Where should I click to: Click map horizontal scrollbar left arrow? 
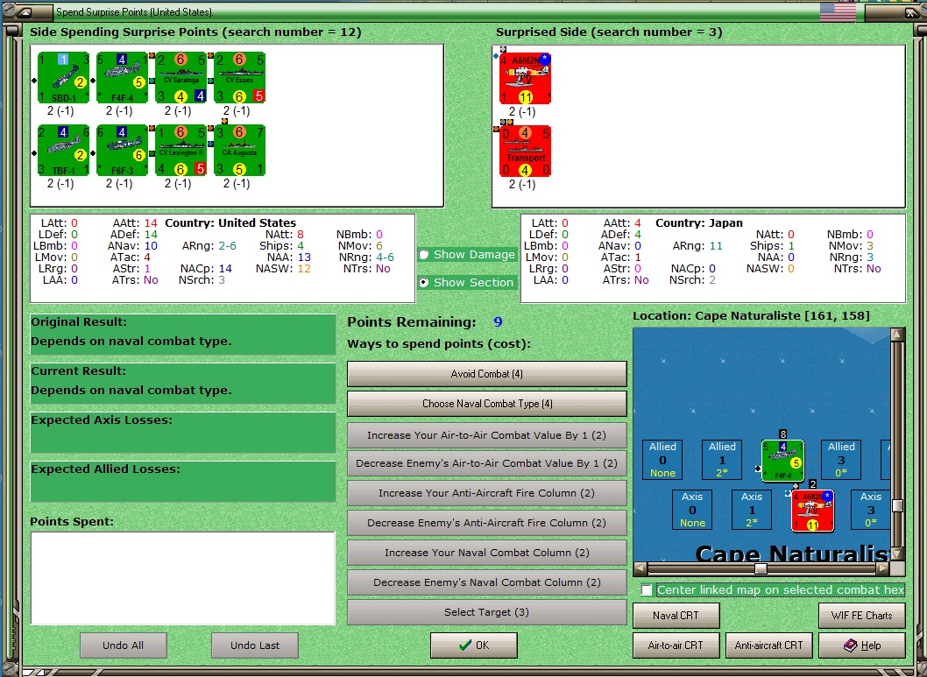(x=640, y=569)
